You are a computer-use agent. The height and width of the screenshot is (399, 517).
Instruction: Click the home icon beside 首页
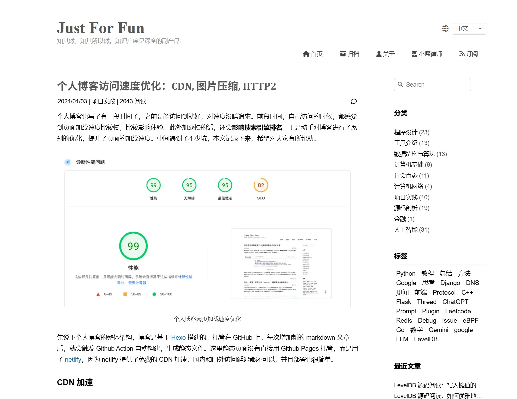coord(306,54)
